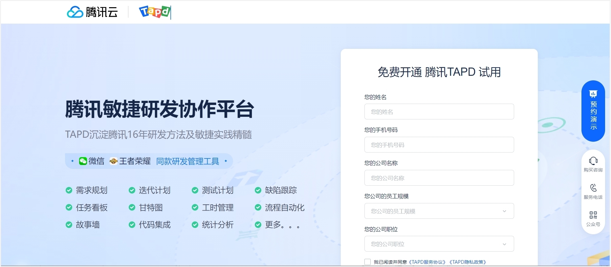Click the 统计分析 feature text
The width and height of the screenshot is (611, 267).
(218, 225)
